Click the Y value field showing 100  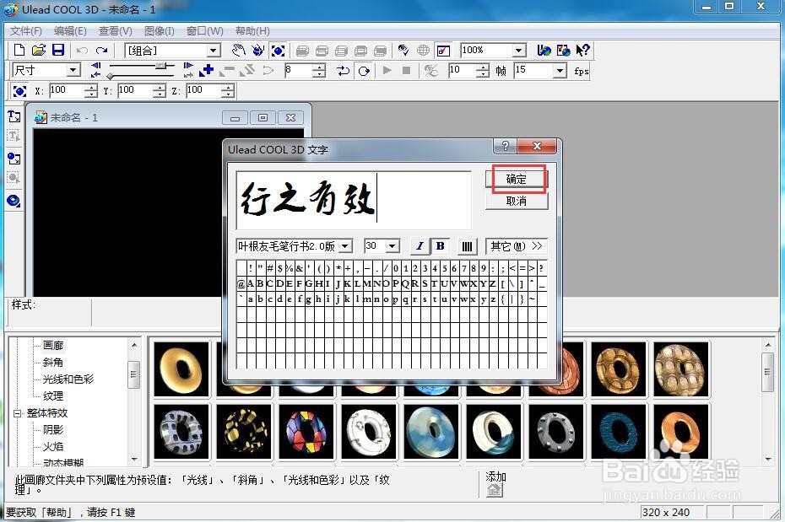135,90
